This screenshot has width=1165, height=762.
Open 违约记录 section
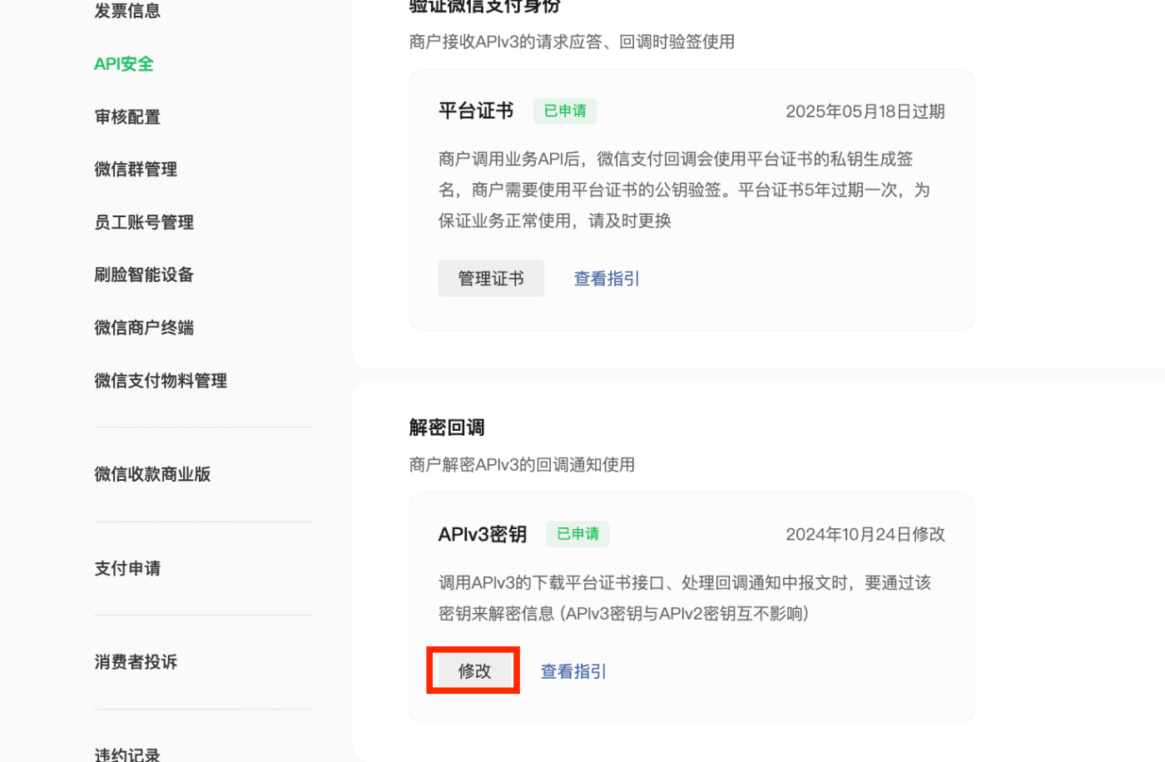(127, 754)
